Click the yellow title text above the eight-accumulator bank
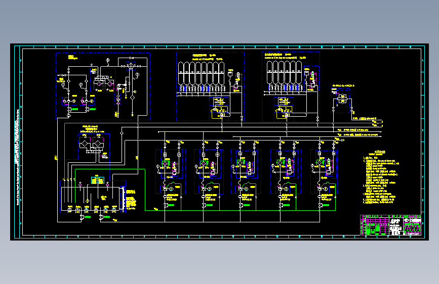The height and width of the screenshot is (284, 439). (x=208, y=57)
